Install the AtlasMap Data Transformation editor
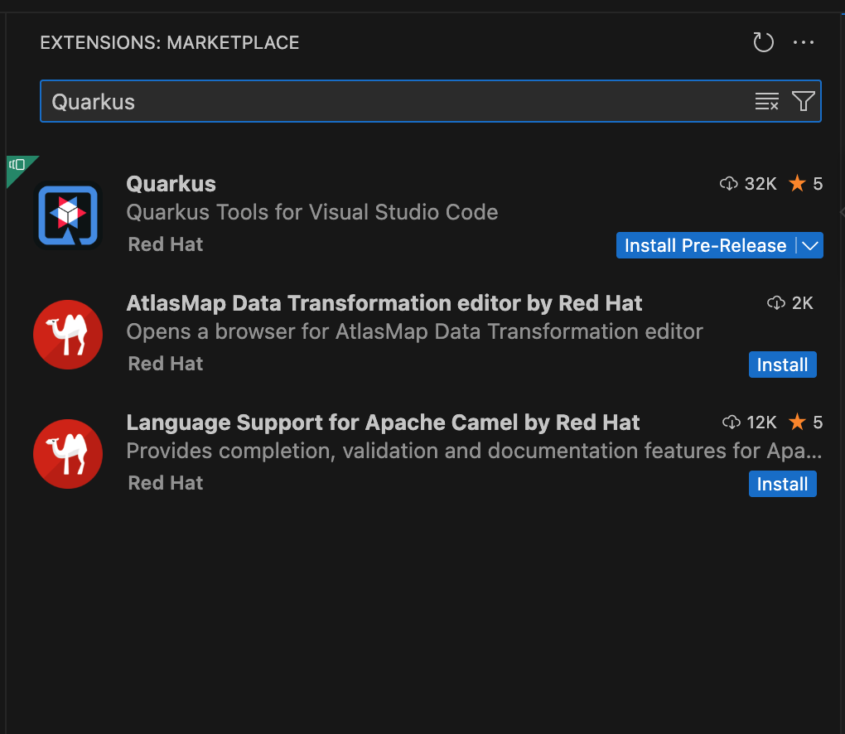The width and height of the screenshot is (845, 734). pyautogui.click(x=782, y=365)
